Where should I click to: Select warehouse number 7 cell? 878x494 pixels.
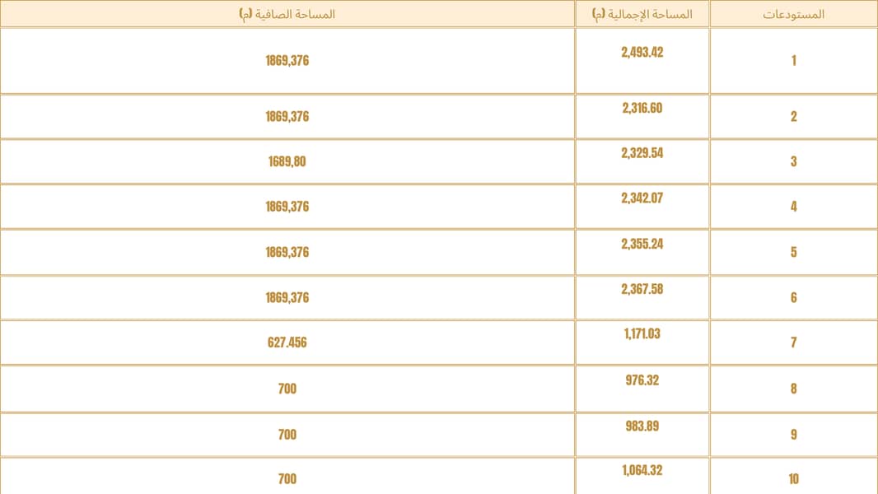pos(793,343)
